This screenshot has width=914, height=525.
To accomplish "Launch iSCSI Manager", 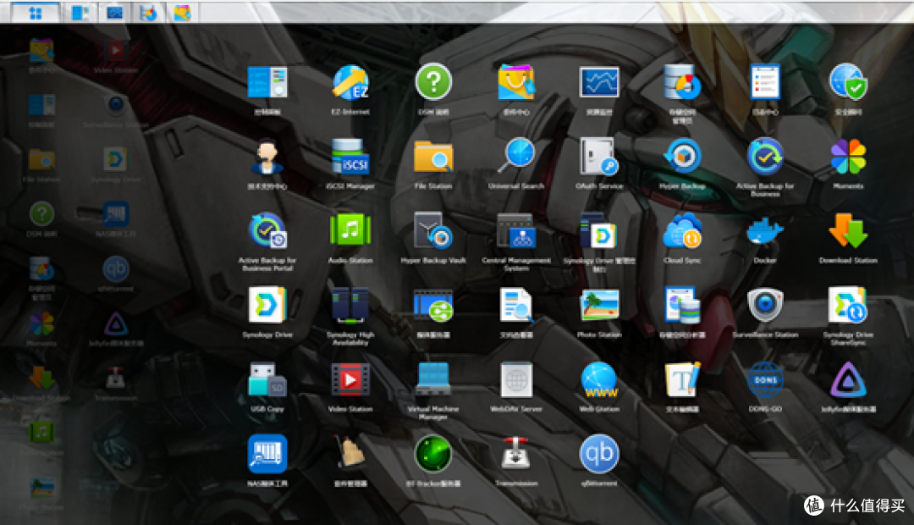I will point(350,157).
